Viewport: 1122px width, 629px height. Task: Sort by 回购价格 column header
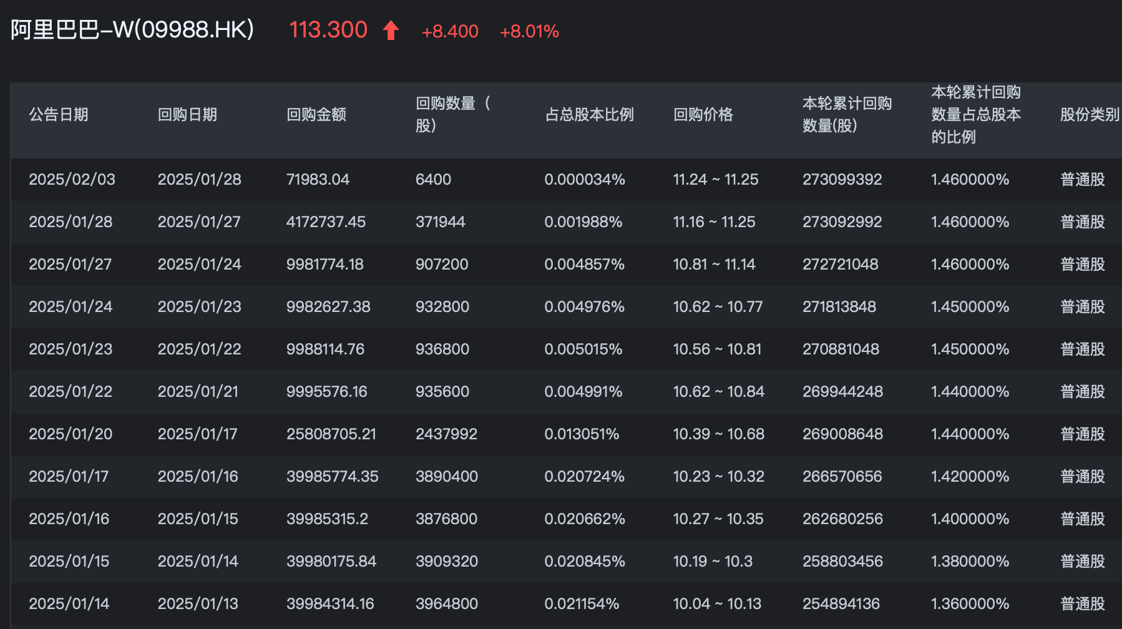703,115
